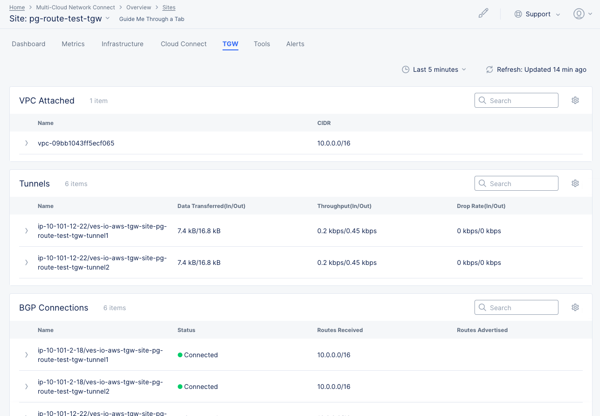The image size is (600, 416).
Task: Switch to the Infrastructure tab
Action: point(122,44)
